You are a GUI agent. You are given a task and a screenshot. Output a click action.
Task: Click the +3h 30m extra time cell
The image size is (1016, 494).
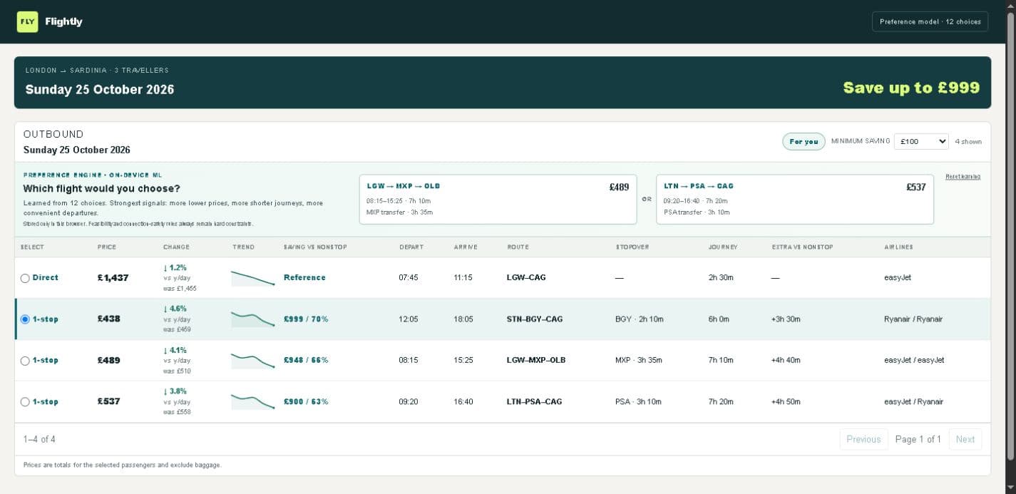pos(786,319)
